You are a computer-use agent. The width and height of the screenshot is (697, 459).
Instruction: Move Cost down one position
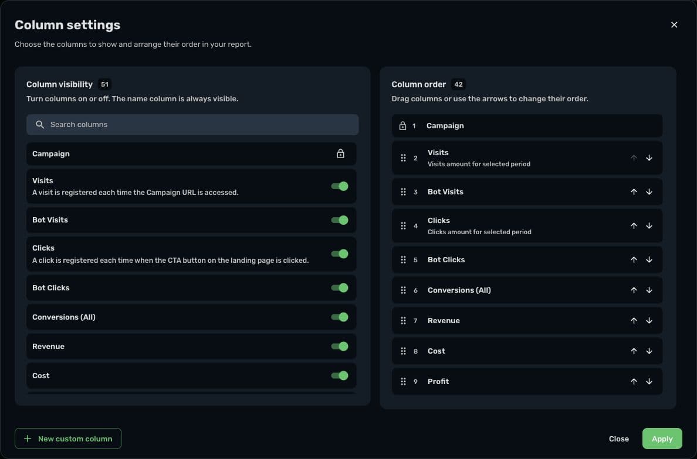[x=649, y=351]
